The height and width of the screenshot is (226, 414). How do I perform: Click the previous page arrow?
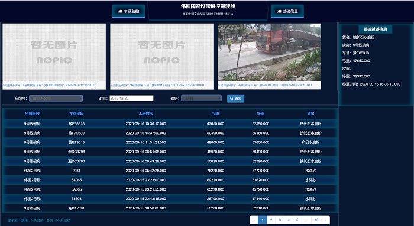pos(254,220)
